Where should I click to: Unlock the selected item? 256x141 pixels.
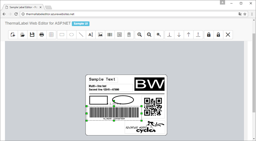click(219, 34)
